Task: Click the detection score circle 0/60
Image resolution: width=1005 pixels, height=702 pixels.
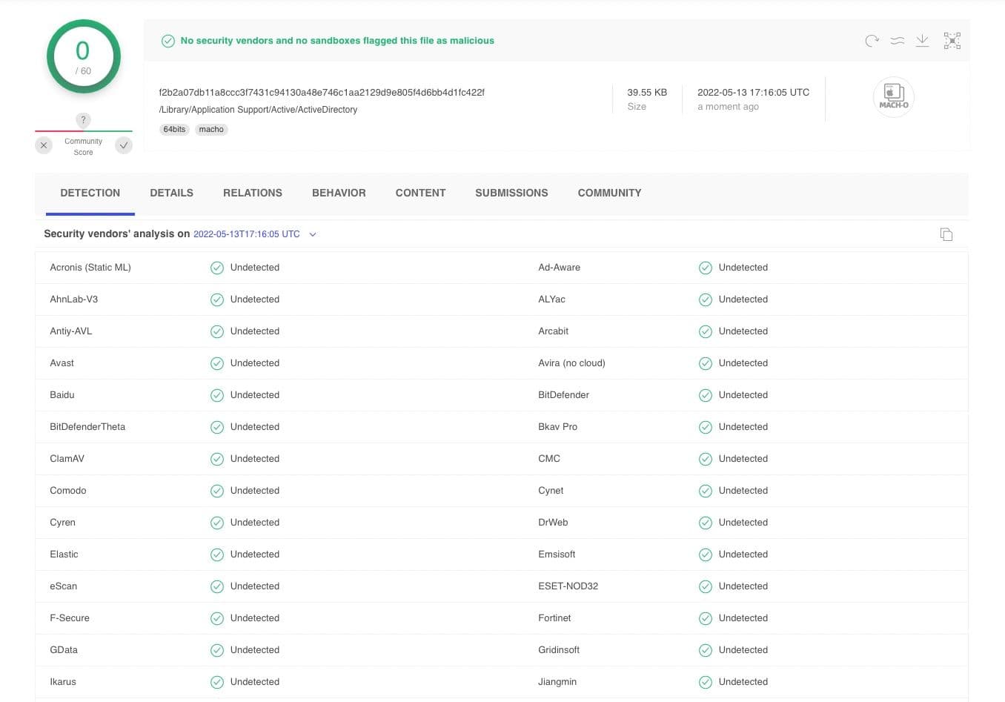Action: [83, 56]
